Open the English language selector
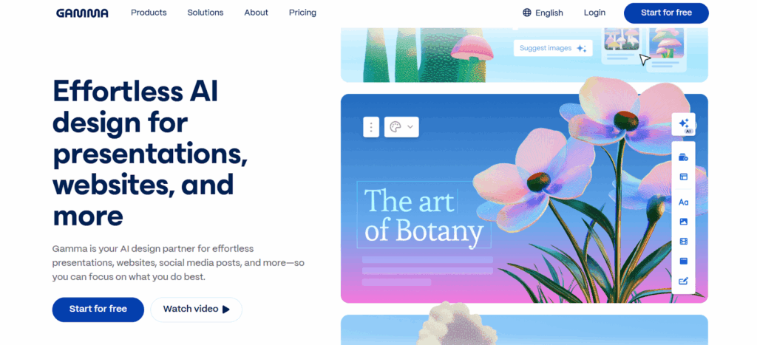Image resolution: width=757 pixels, height=345 pixels. (549, 13)
